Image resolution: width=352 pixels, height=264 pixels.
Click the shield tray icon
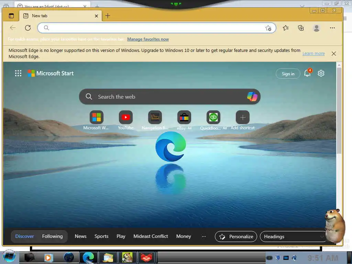tap(278, 258)
